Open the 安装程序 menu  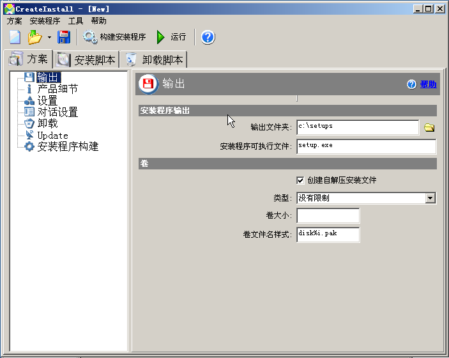pos(45,21)
